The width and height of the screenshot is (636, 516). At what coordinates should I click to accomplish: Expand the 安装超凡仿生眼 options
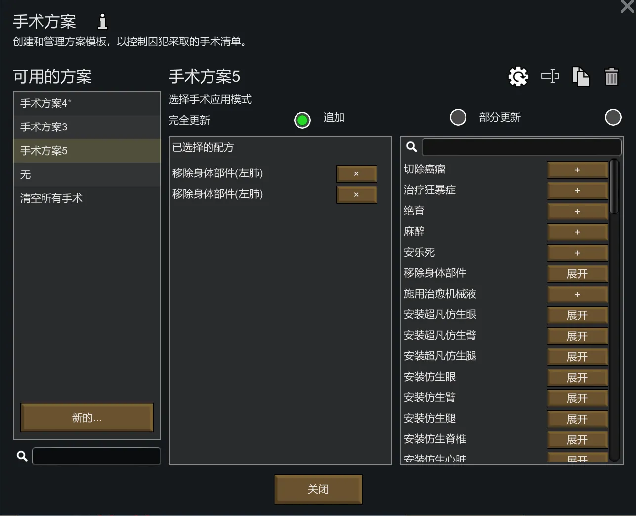(577, 315)
